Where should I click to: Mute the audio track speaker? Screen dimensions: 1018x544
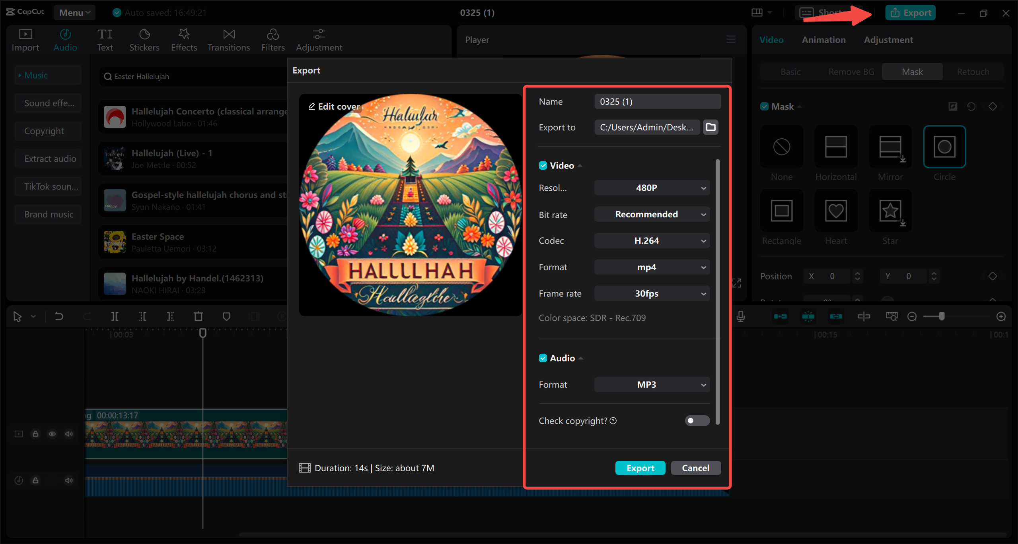(x=69, y=480)
